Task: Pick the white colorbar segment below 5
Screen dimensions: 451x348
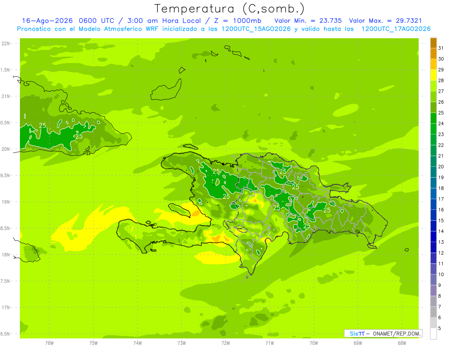Action: coord(433,334)
